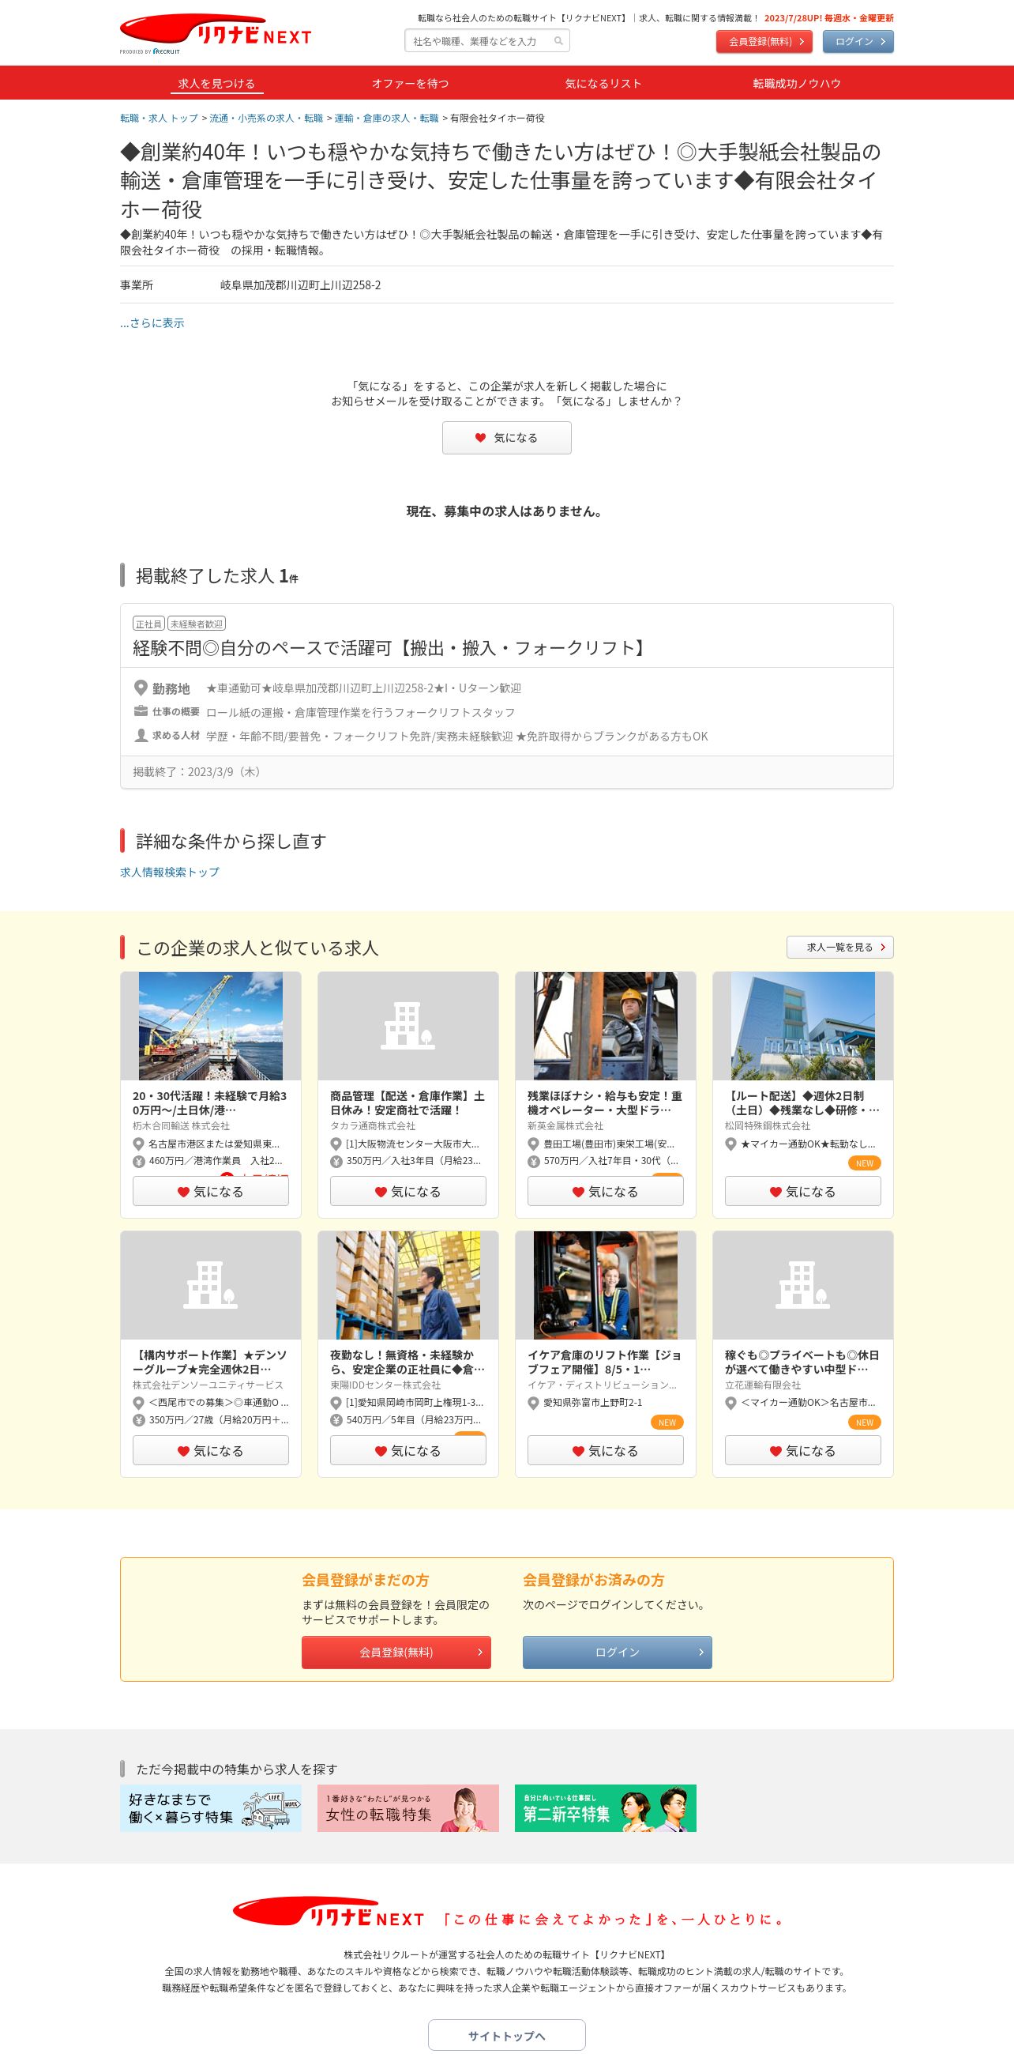Viewport: 1014px width, 2054px height.
Task: Click the サイトトップへ button
Action: [x=506, y=2035]
